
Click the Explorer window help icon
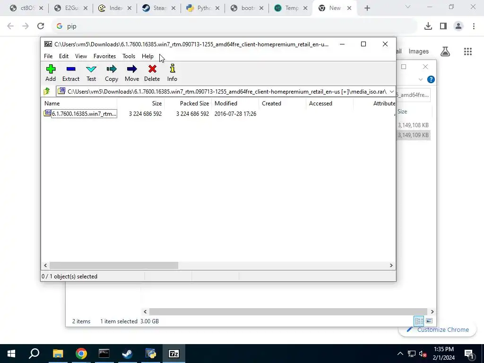pyautogui.click(x=431, y=79)
